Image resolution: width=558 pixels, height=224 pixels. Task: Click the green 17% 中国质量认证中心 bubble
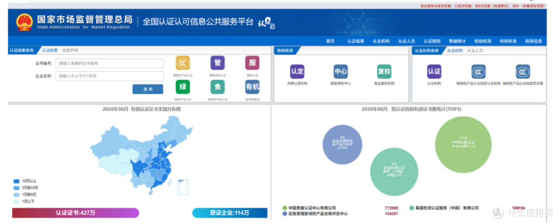click(463, 144)
